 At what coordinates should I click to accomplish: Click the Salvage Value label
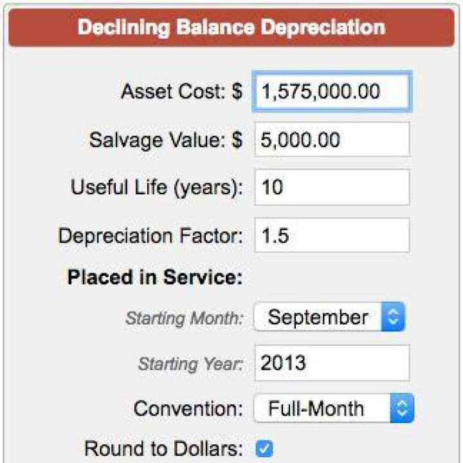(166, 140)
